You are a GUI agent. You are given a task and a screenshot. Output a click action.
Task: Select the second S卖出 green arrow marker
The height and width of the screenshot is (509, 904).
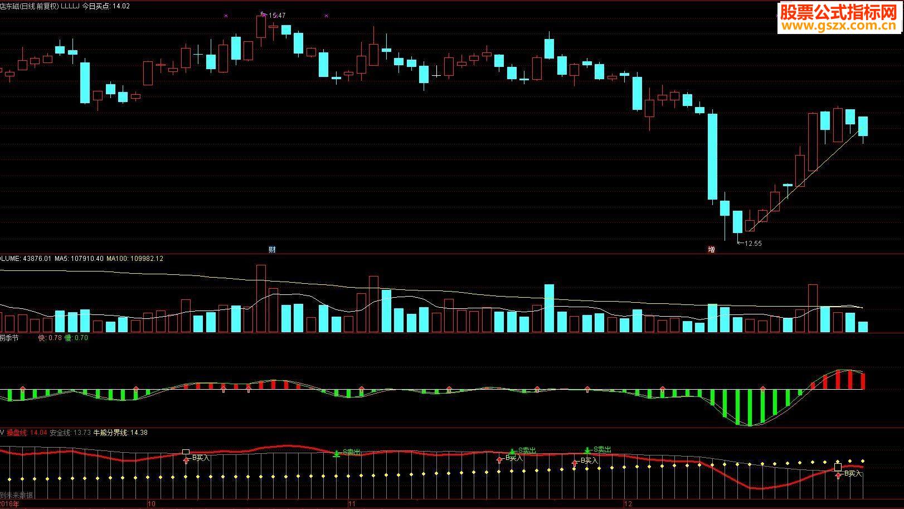(x=512, y=452)
